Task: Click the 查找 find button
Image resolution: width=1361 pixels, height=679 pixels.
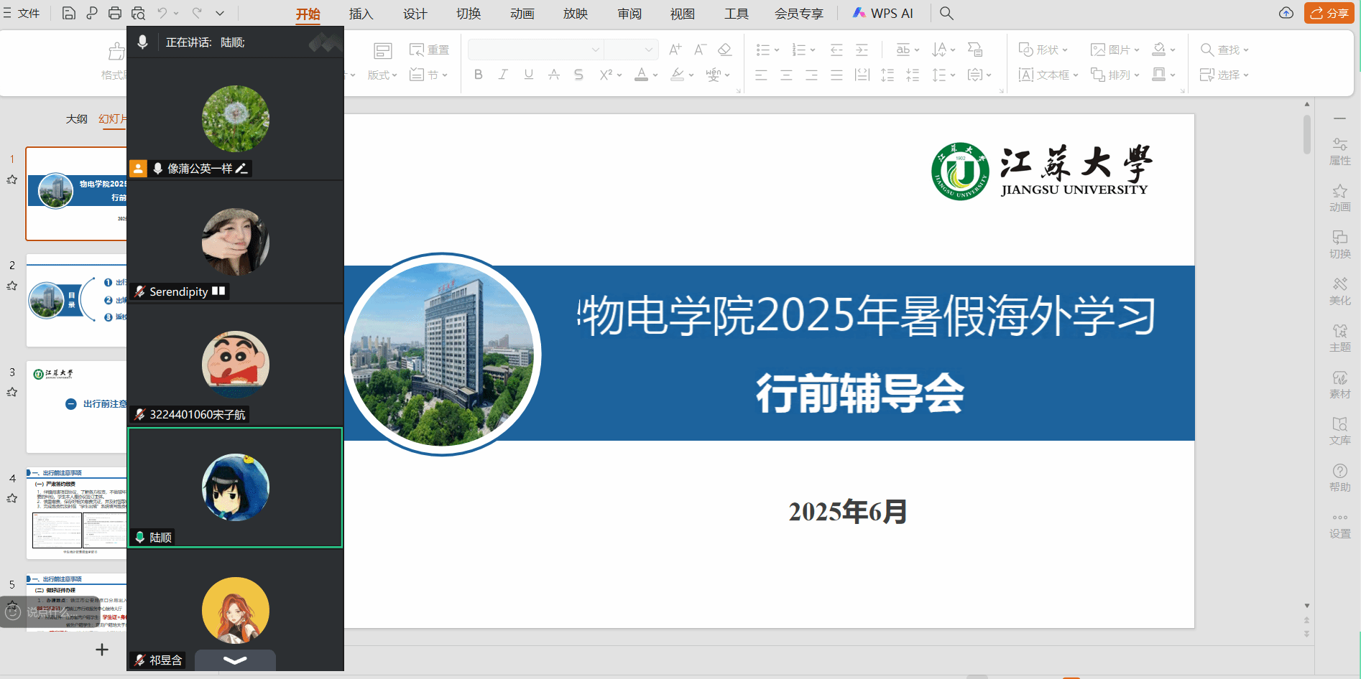Action: [x=1224, y=50]
